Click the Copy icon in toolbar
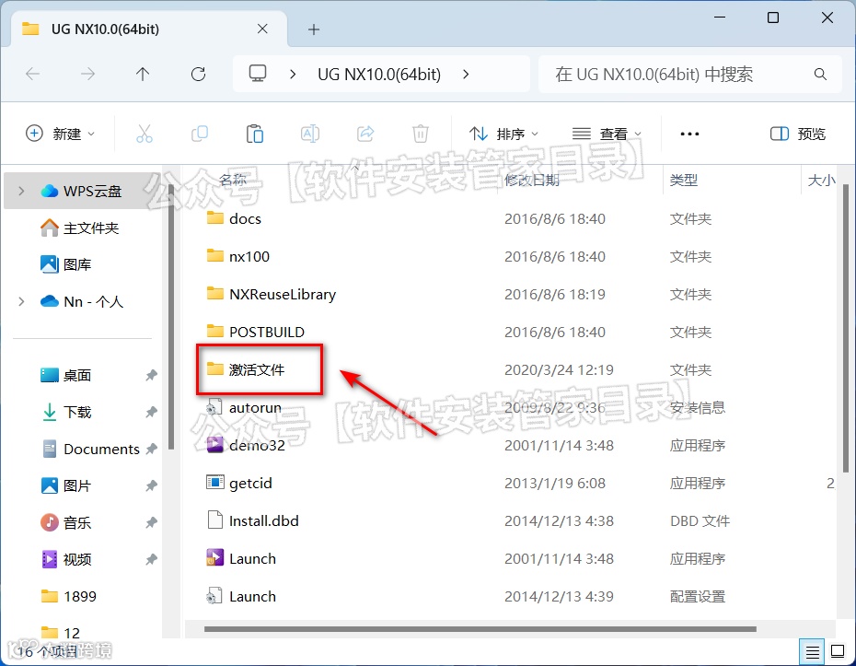Image resolution: width=856 pixels, height=666 pixels. [x=200, y=134]
